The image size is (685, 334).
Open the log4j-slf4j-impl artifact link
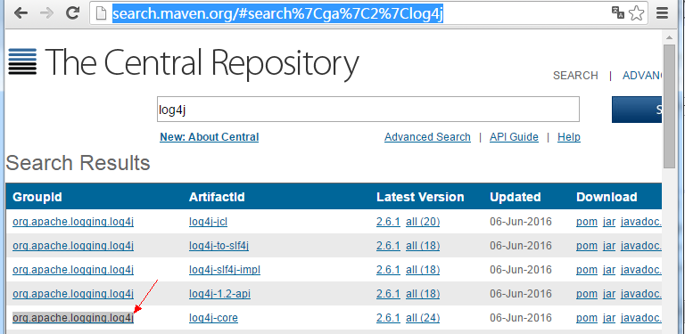(225, 270)
